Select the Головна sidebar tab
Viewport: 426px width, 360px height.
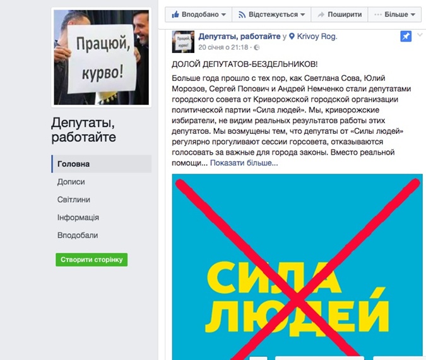click(x=102, y=164)
